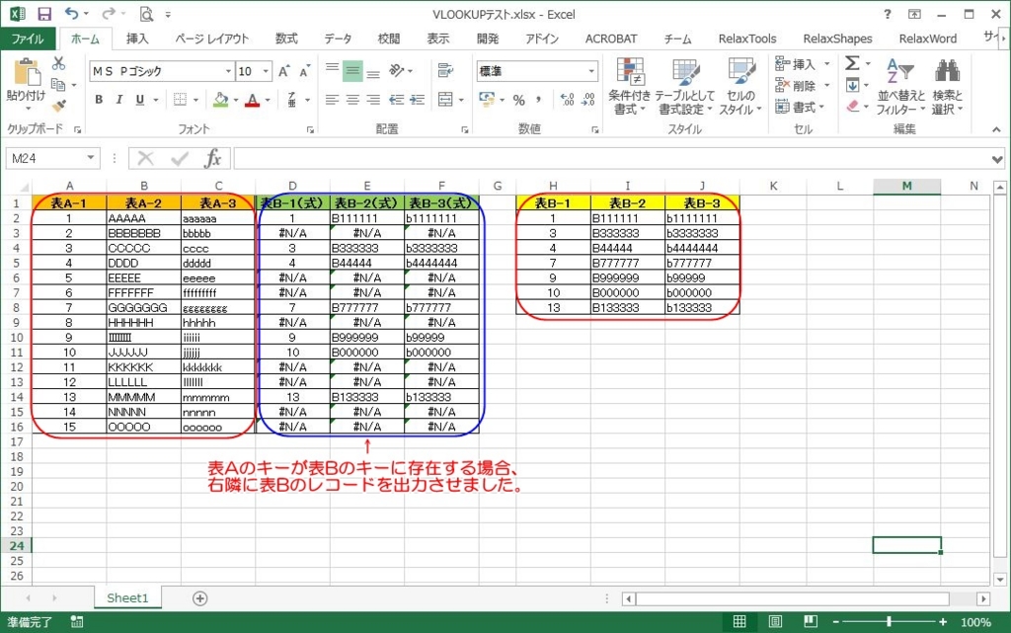The width and height of the screenshot is (1011, 633).
Task: Open the font size dropdown showing 10
Action: 266,71
